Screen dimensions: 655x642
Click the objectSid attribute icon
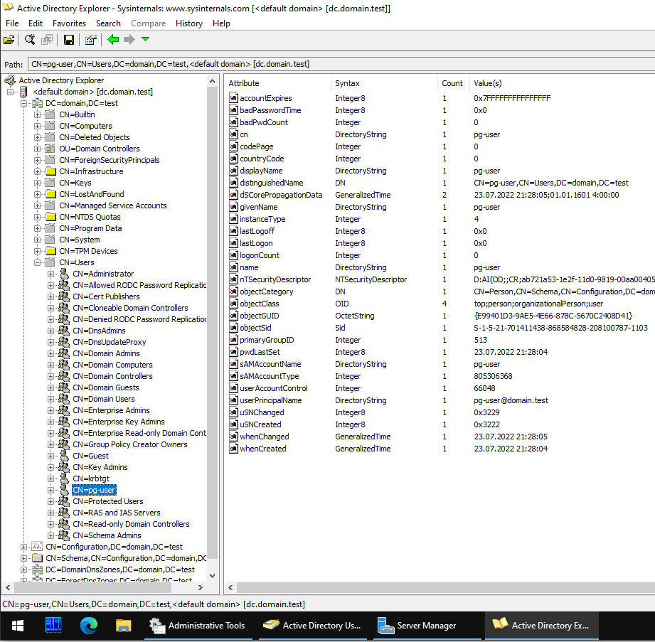point(233,328)
